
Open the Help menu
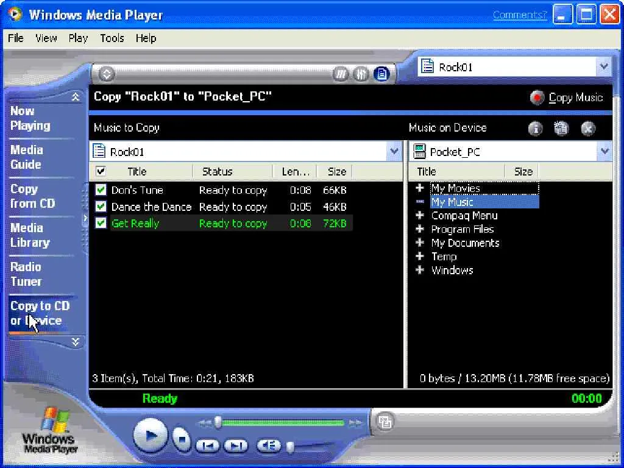point(146,38)
